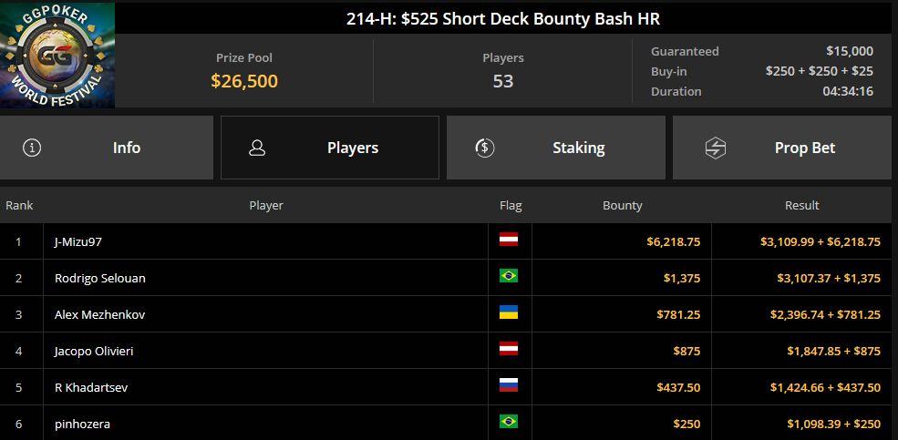Click the Info circle icon
This screenshot has width=898, height=440.
(32, 148)
